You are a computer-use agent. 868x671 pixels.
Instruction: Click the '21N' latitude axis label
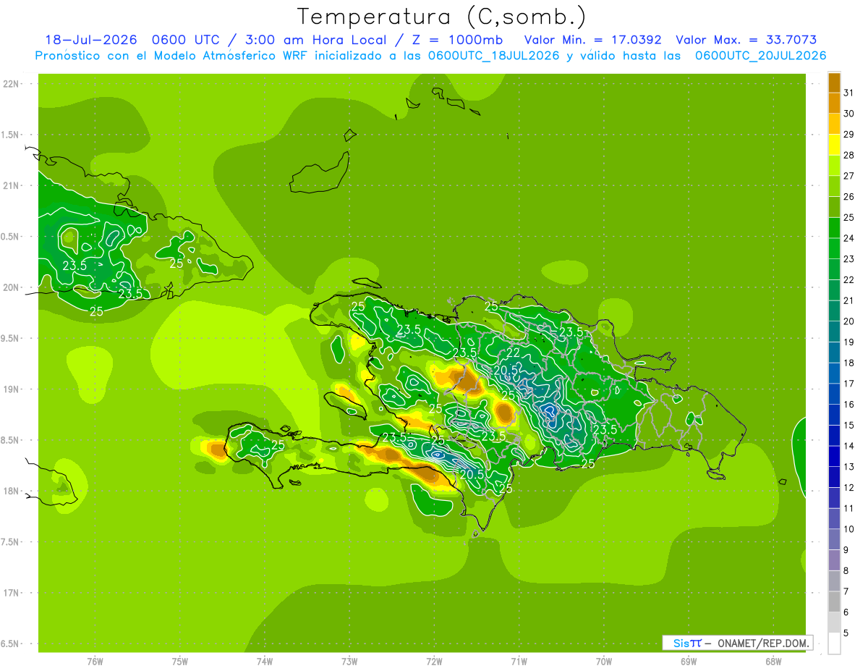click(x=12, y=185)
